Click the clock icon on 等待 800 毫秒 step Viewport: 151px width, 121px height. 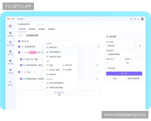pyautogui.click(x=24, y=59)
